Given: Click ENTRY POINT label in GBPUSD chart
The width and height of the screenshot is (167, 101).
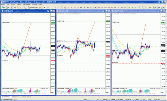Looking at the screenshot, I should (x=61, y=41).
